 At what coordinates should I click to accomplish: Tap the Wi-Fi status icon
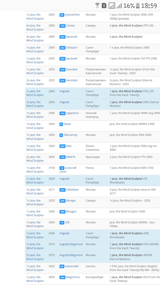pyautogui.click(x=97, y=6)
